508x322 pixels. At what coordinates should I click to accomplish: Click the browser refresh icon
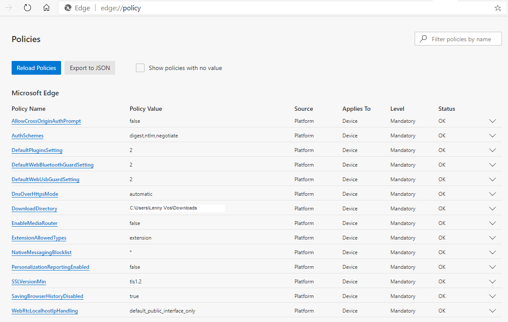tap(28, 8)
